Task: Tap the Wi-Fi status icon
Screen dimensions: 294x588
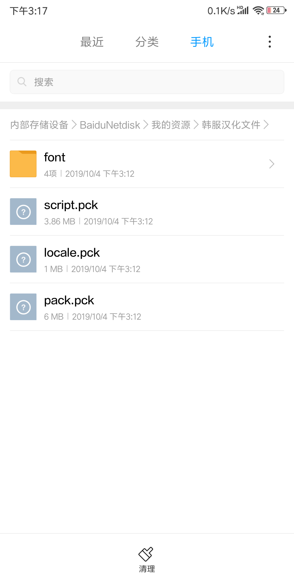Action: click(258, 10)
